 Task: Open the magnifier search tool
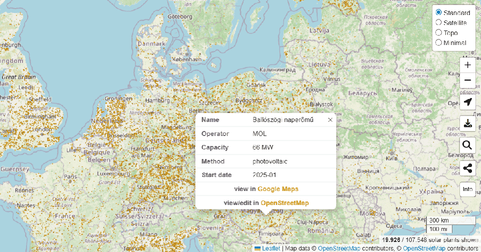click(467, 145)
